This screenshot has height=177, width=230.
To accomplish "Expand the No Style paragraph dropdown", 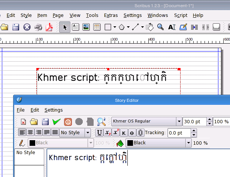I will (88, 133).
